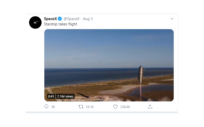Share the tweet using the upload icon
The image size is (204, 127).
(150, 107)
